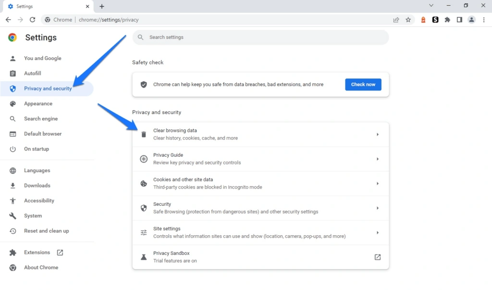The image size is (492, 290).
Task: Go to Downloads settings section
Action: pyautogui.click(x=37, y=186)
